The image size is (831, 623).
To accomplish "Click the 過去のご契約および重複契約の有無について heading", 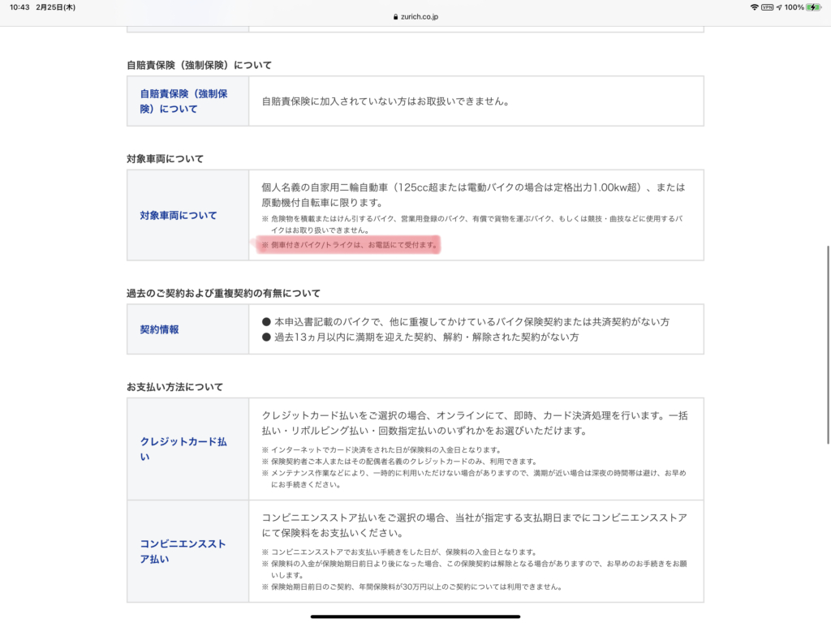I will pos(223,293).
